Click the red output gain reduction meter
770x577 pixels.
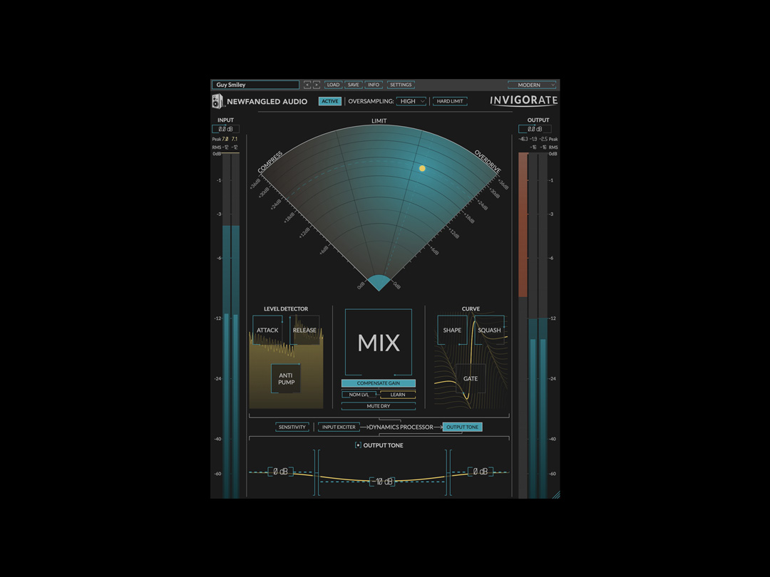tap(523, 224)
